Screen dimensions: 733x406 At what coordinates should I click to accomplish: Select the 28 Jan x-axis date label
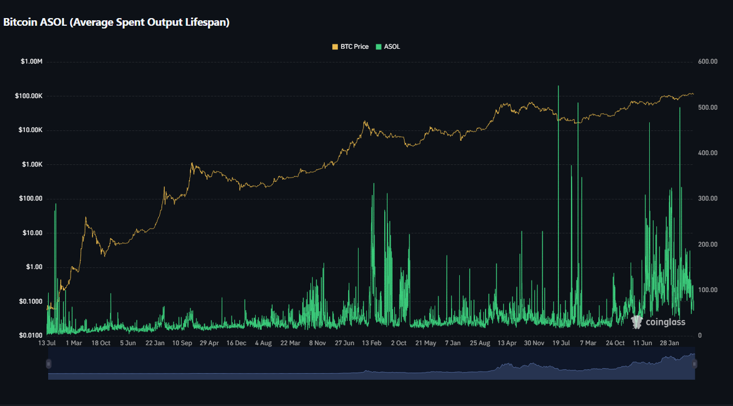(669, 343)
